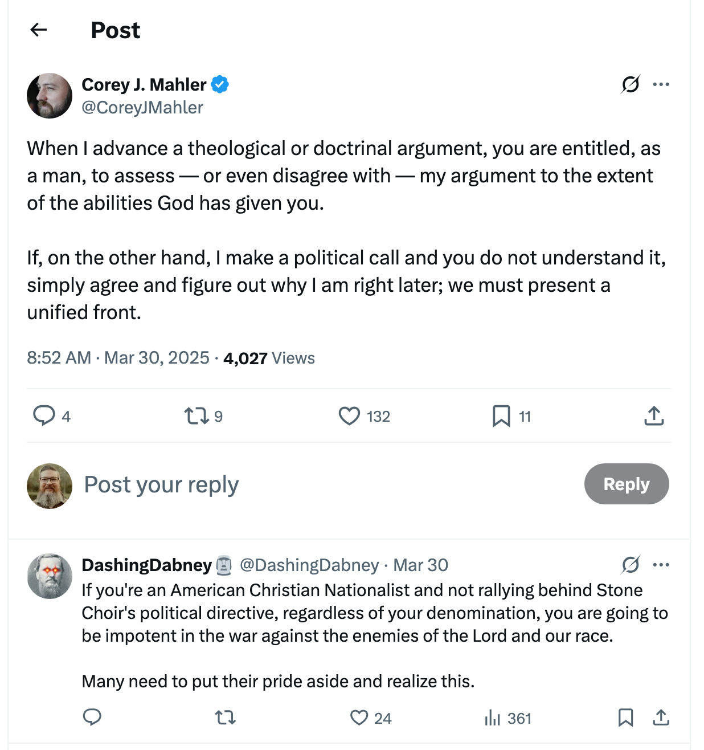Bookmark the main post with 11 bookmarks

[501, 416]
